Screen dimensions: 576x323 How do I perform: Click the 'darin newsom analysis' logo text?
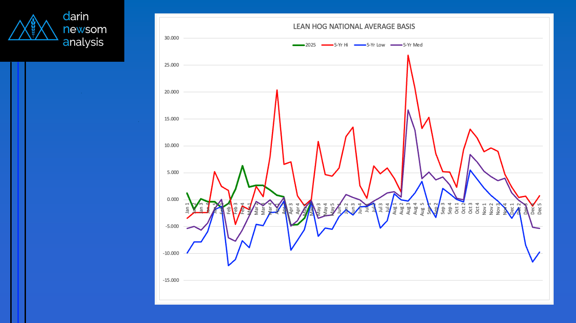click(85, 30)
